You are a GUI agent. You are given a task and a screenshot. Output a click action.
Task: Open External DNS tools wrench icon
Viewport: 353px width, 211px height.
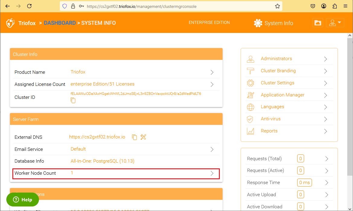[x=143, y=137]
